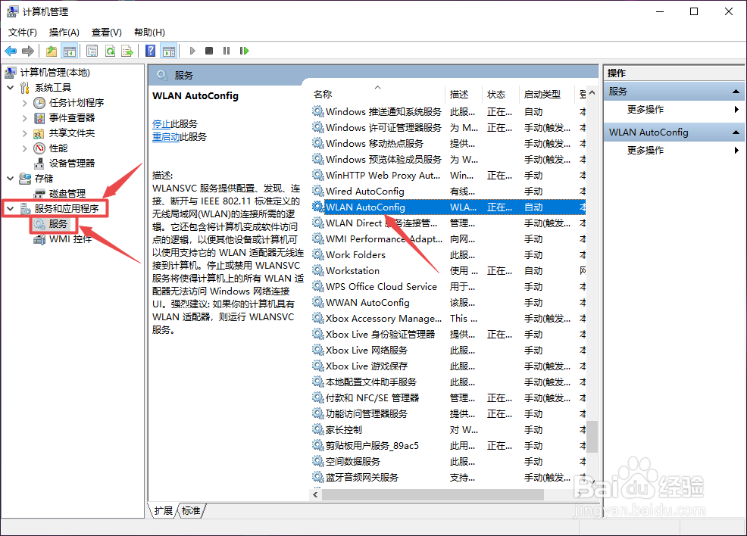The width and height of the screenshot is (747, 536).
Task: Expand the 事件查看器 node arrow
Action: (25, 117)
